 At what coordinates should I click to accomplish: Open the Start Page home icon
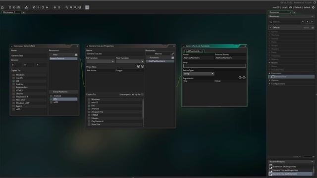point(2,7)
